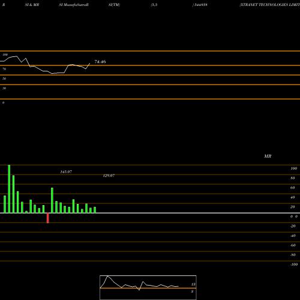Click the RSI axis label 70

(4, 69)
